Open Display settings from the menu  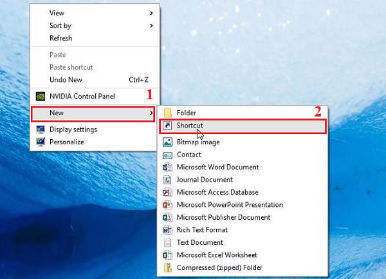95,130
